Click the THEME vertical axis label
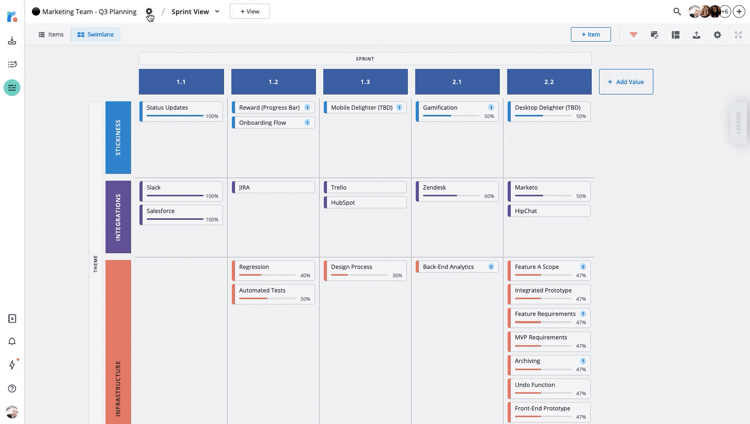Viewport: 750px width, 424px height. click(x=96, y=263)
